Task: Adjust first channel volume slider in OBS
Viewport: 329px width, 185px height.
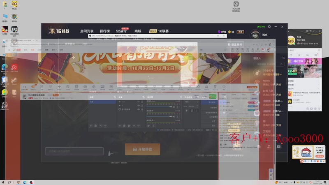Action: click(159, 107)
